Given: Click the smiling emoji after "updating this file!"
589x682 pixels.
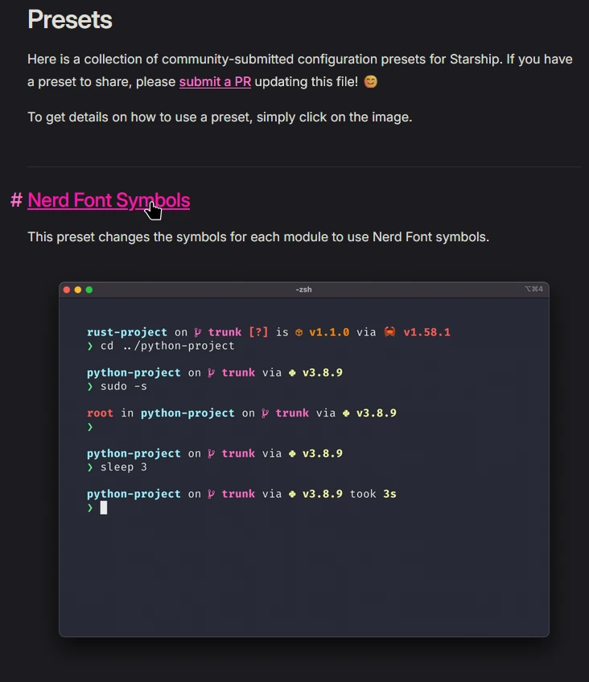Looking at the screenshot, I should tap(370, 82).
